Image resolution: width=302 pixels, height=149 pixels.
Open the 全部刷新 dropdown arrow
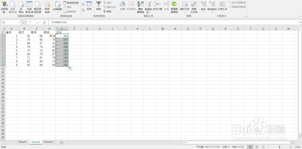58,12
